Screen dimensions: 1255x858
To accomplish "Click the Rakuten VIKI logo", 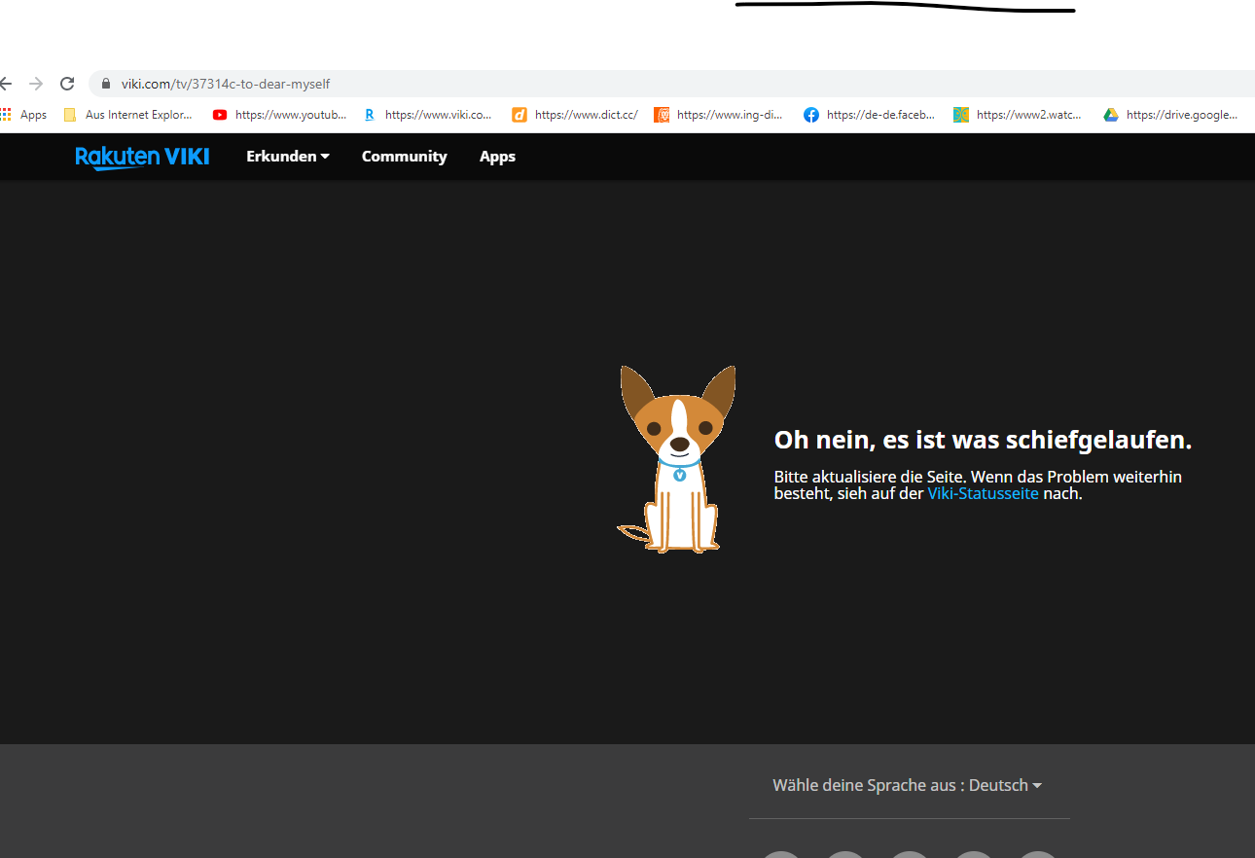I will pyautogui.click(x=142, y=157).
